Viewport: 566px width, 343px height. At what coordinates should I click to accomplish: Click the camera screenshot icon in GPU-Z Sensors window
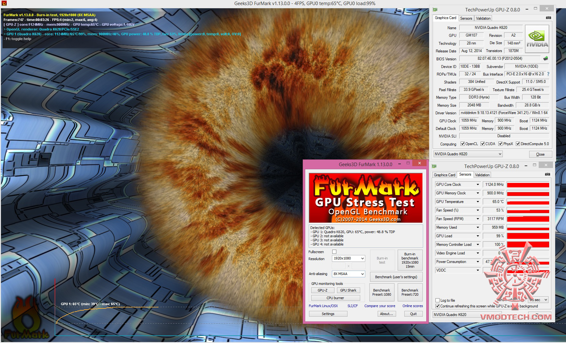point(547,174)
